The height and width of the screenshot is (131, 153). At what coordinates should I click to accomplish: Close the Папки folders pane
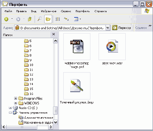[x=53, y=34]
